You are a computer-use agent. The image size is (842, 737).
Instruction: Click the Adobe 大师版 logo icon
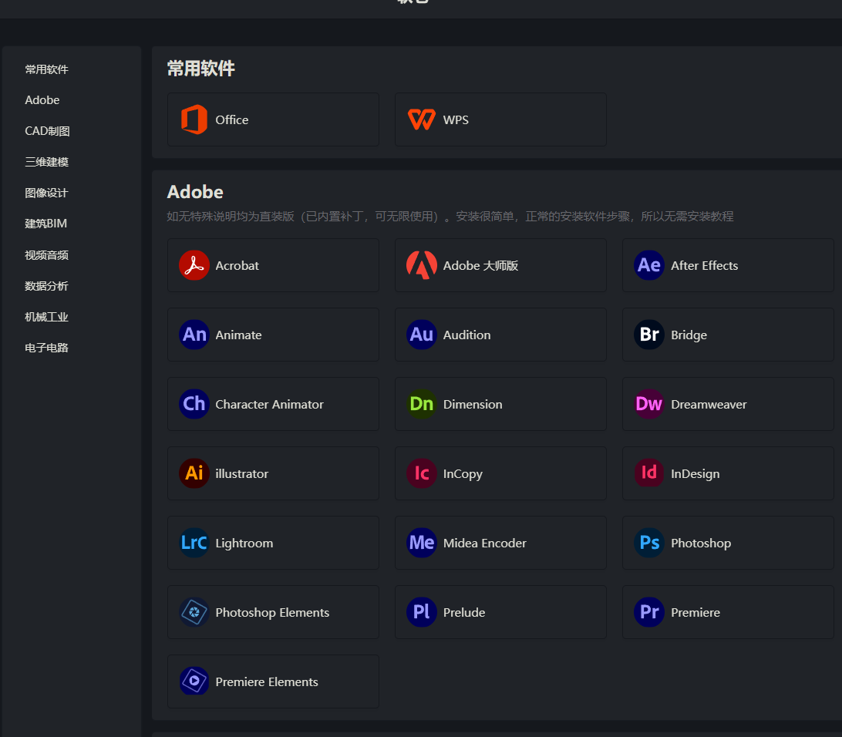point(422,265)
